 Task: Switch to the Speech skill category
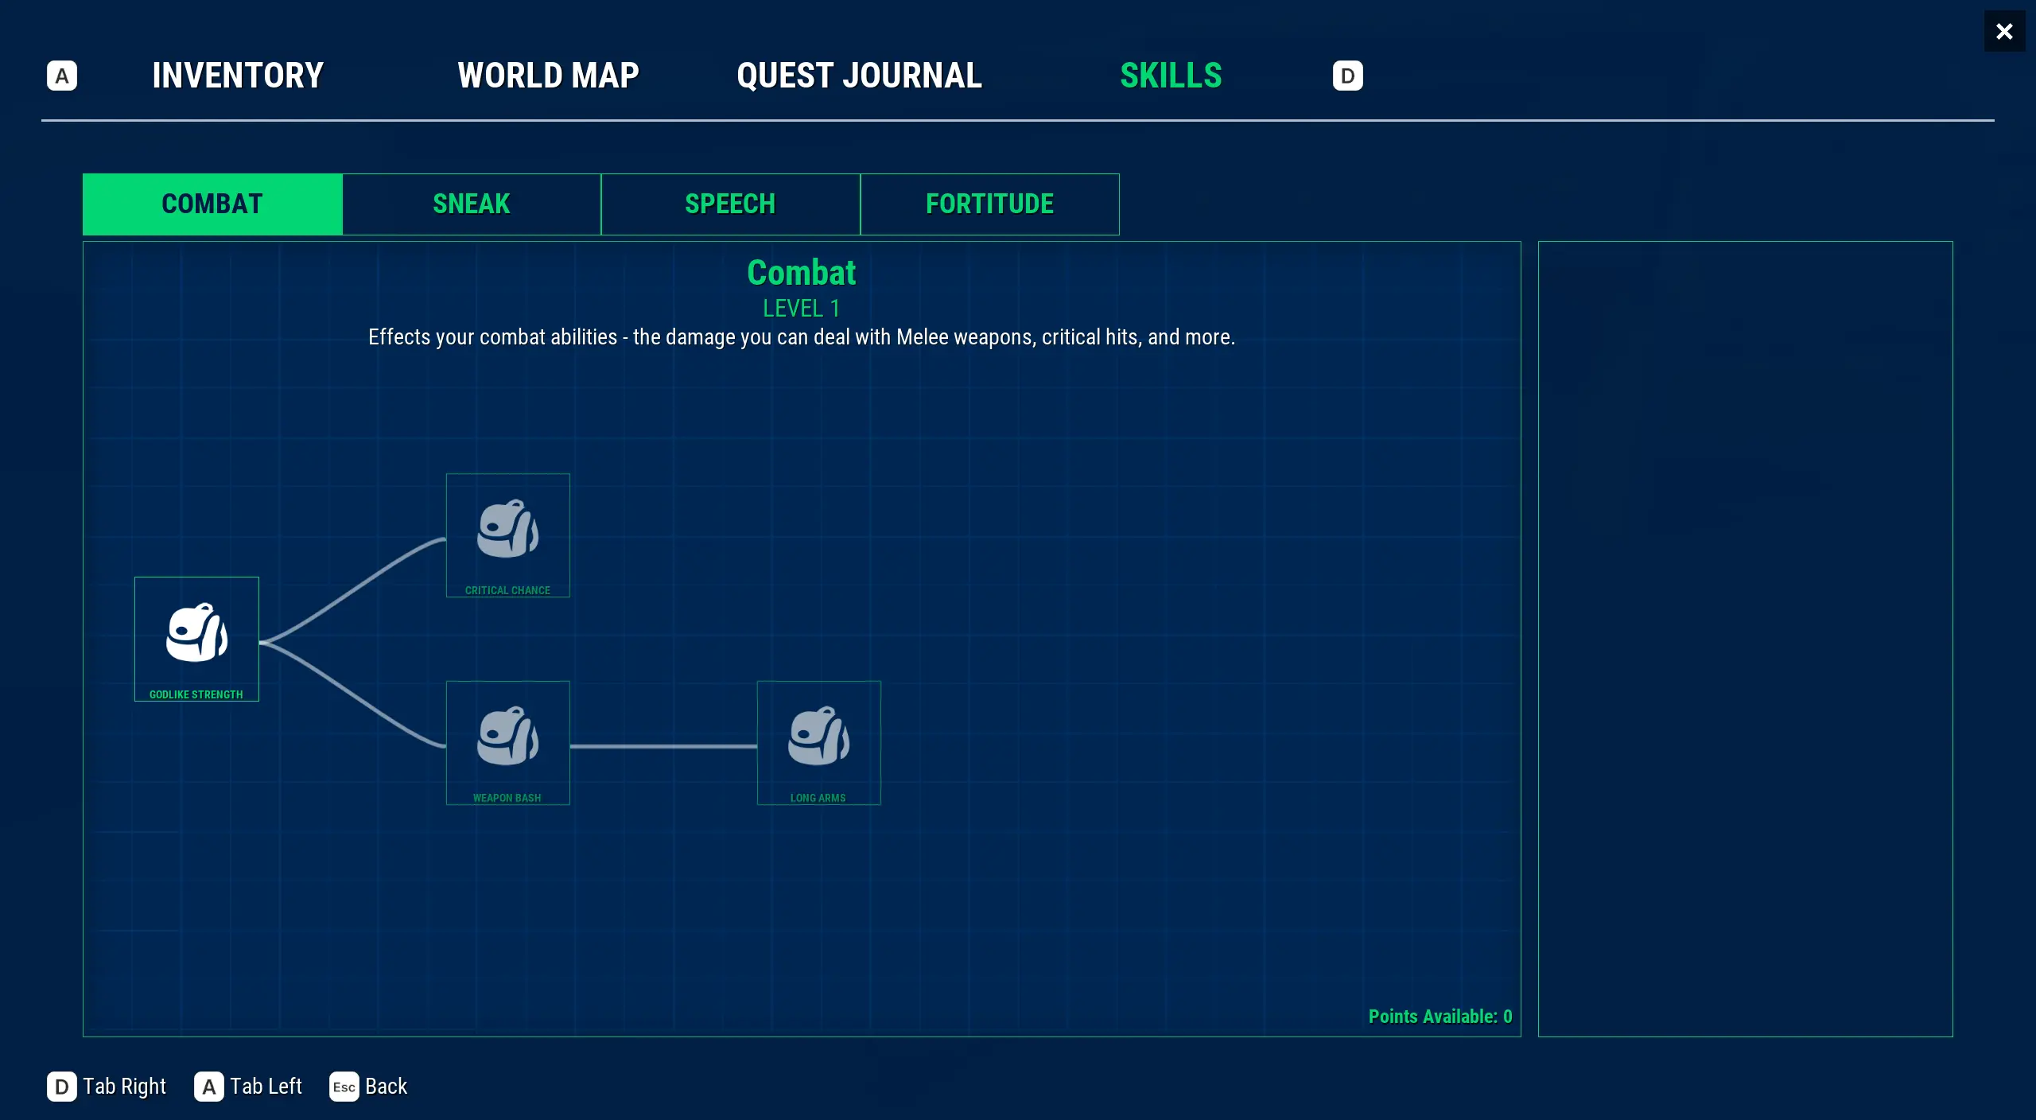click(730, 204)
